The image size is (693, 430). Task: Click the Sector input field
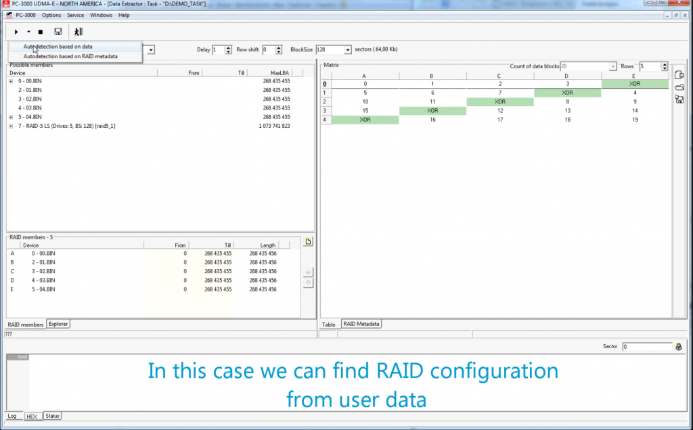(646, 346)
